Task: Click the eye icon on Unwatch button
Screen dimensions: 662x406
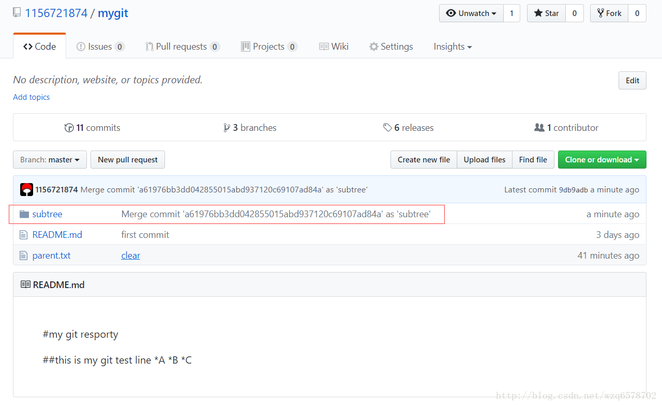Action: click(451, 13)
